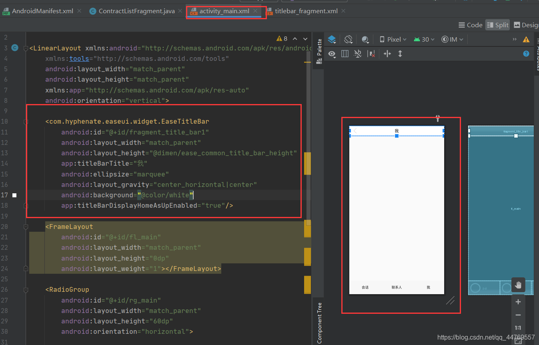
Task: Click the distribute weights evenly icon
Action: [x=387, y=54]
